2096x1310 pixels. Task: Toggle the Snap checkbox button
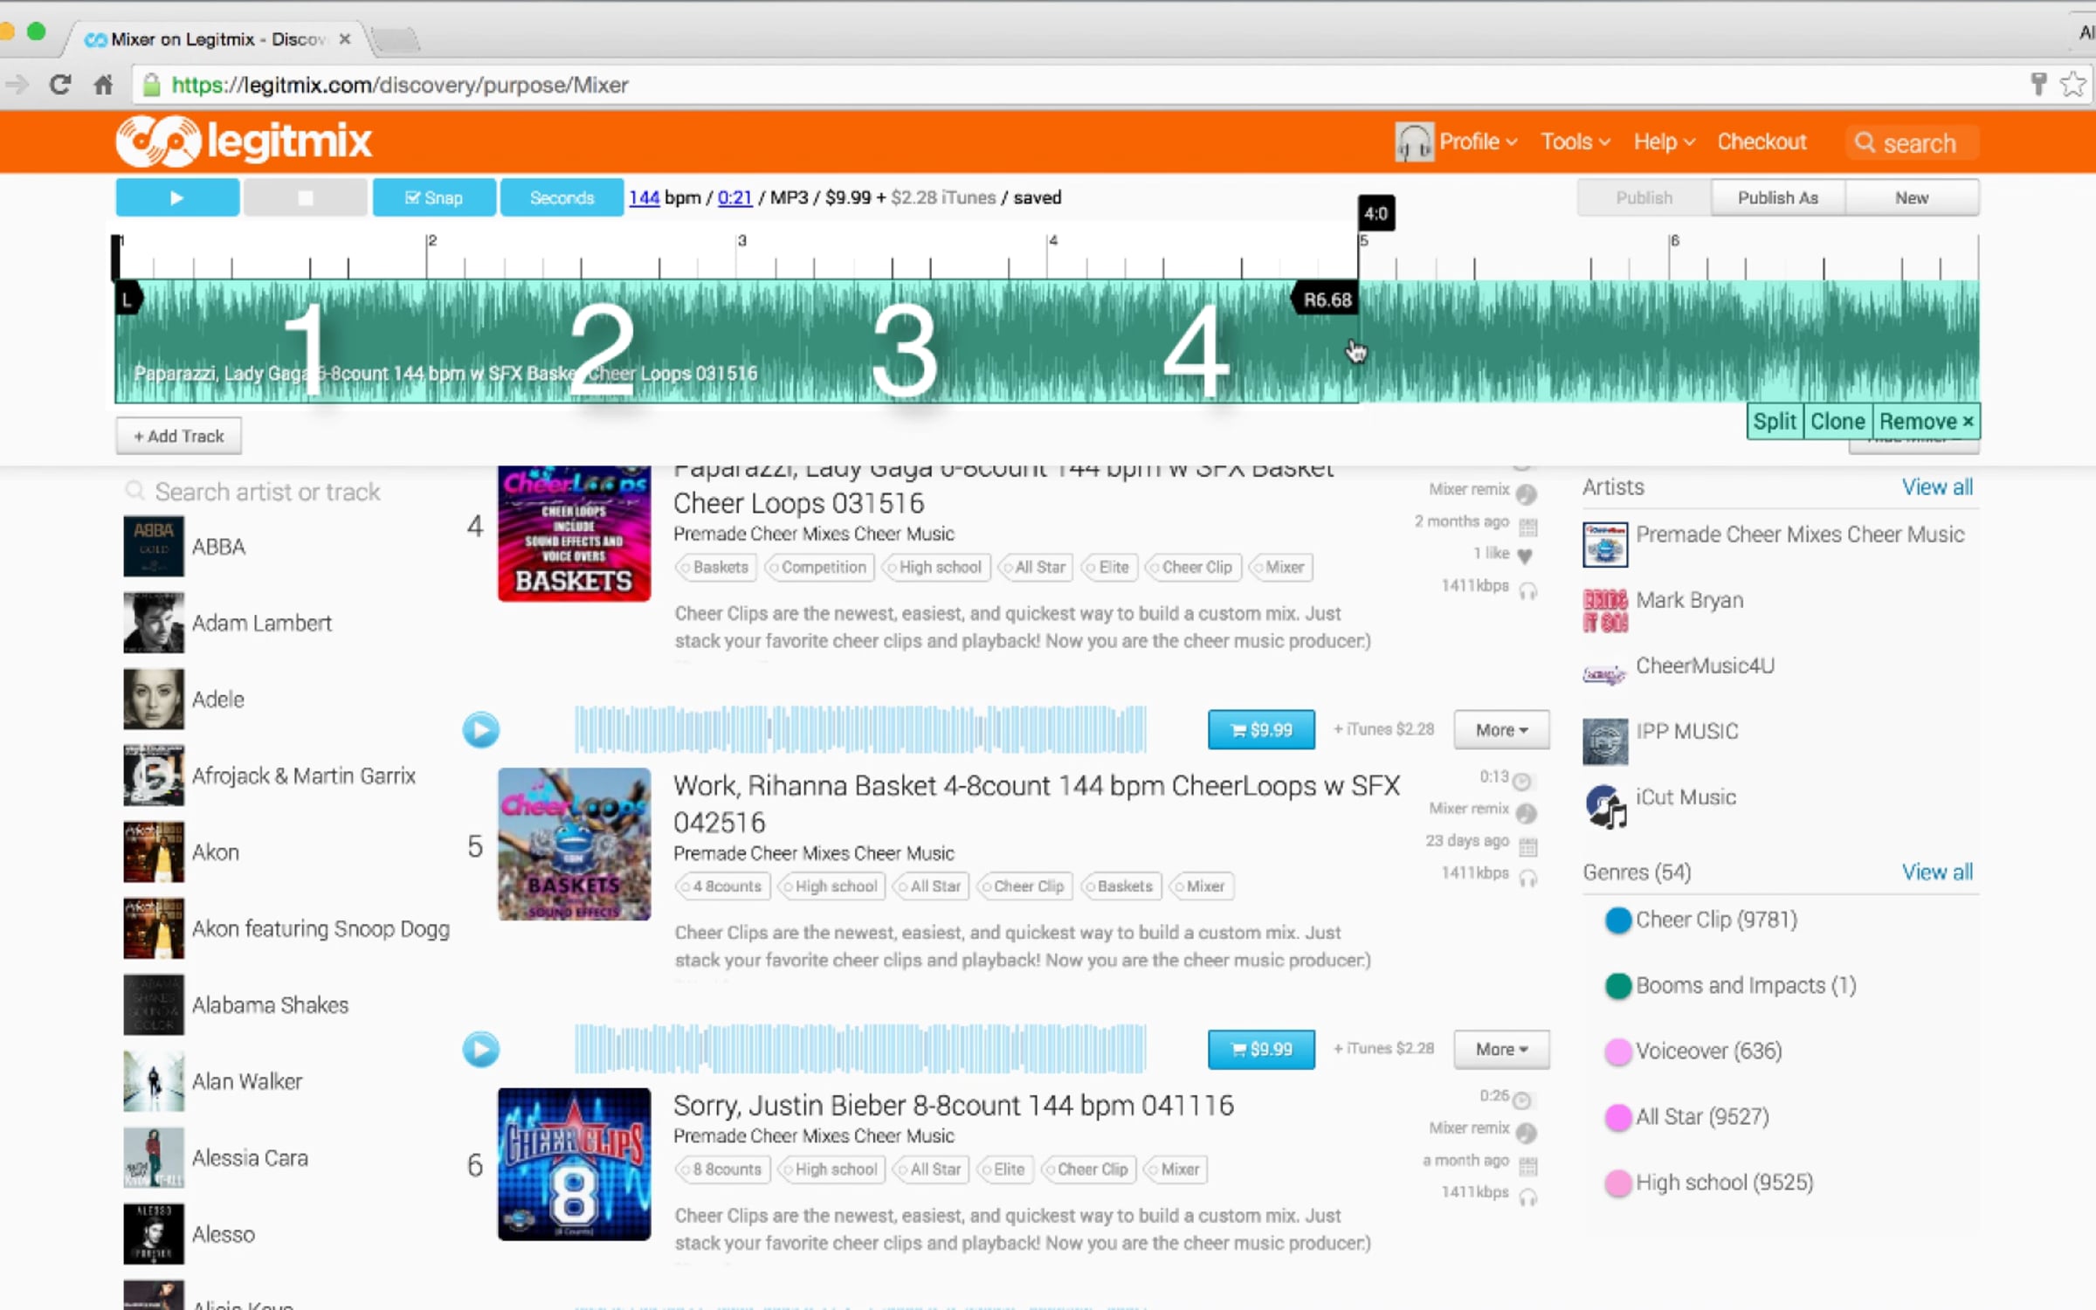click(x=434, y=198)
